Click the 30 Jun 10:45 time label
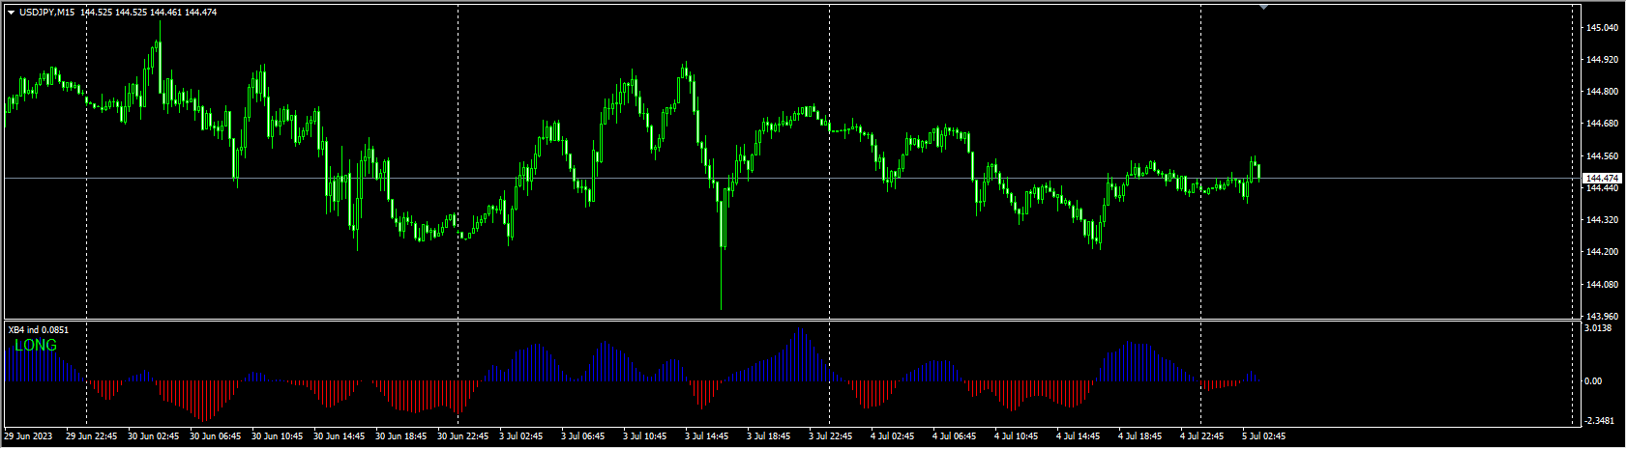Viewport: 1627px width, 449px height. 278,436
